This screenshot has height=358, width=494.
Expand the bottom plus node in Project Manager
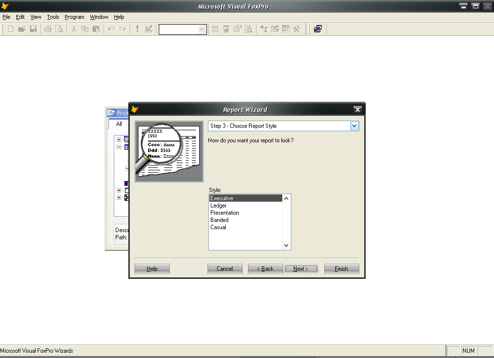[x=119, y=198]
